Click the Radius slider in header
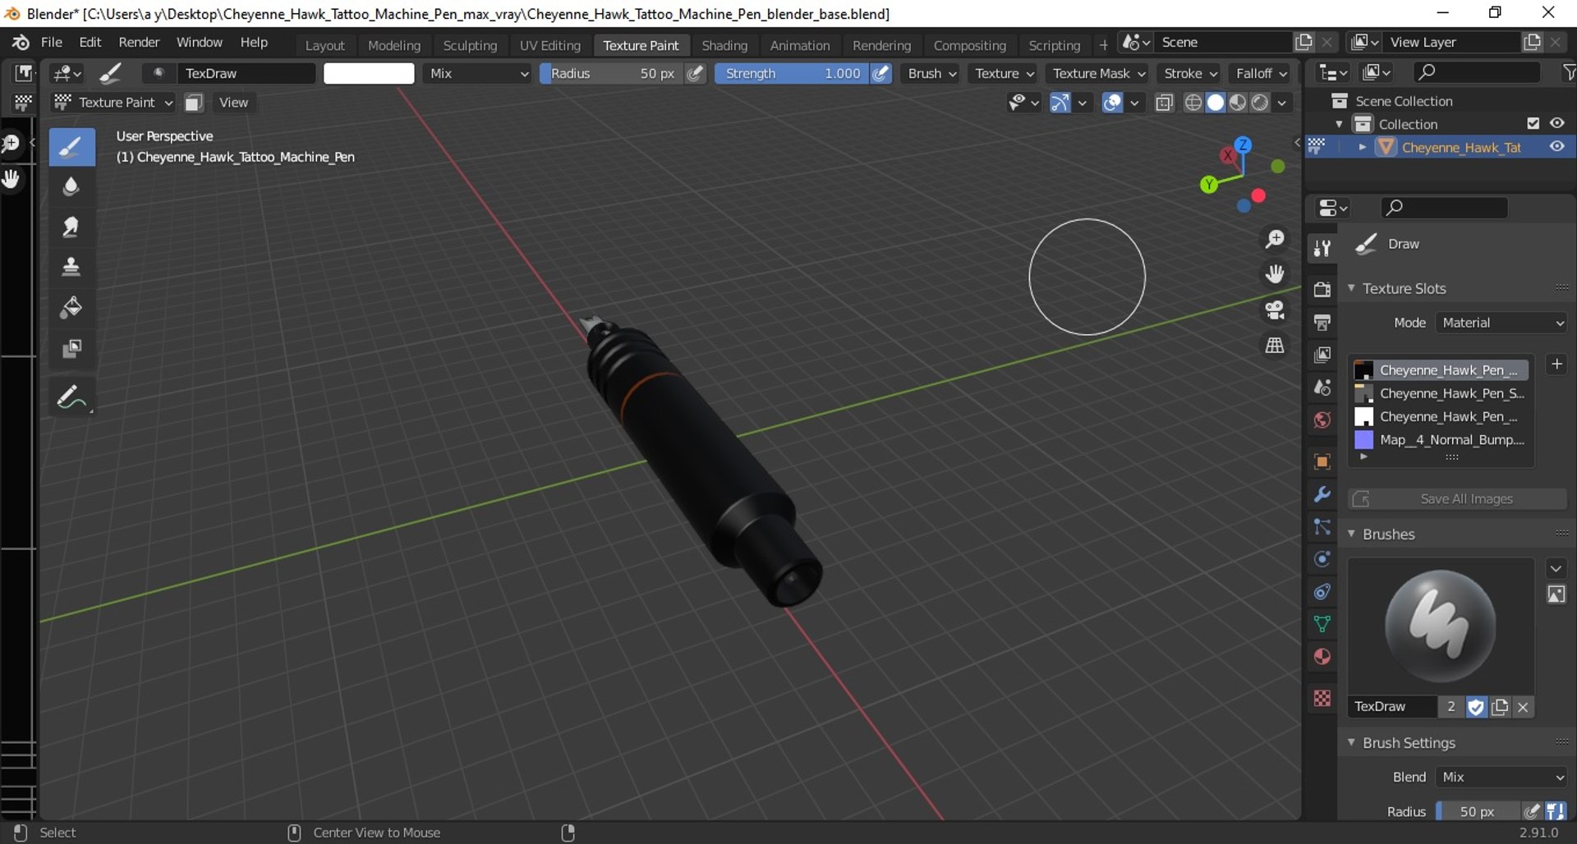This screenshot has width=1577, height=844. [612, 73]
